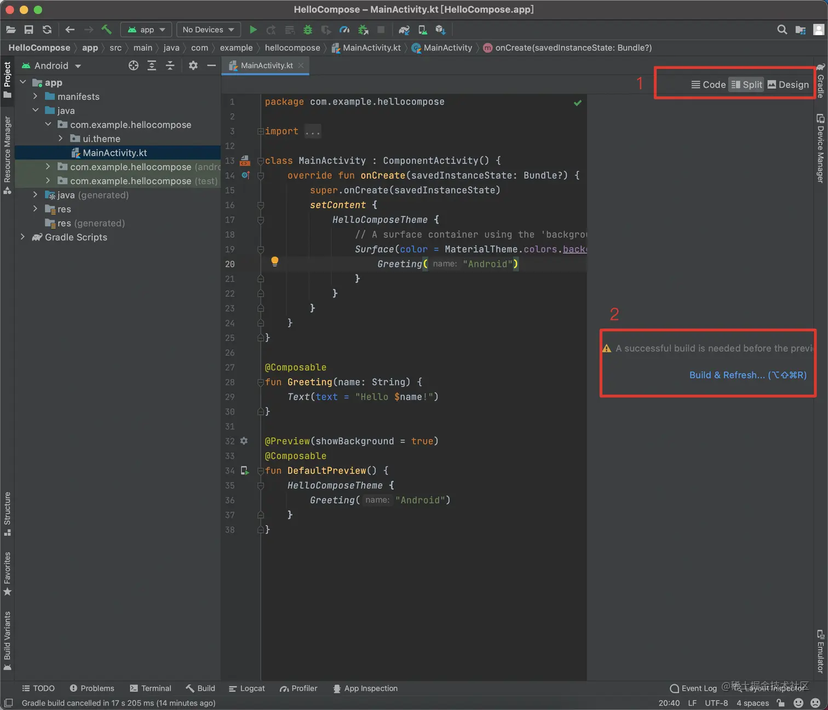828x710 pixels.
Task: Toggle the Resource Manager side panel
Action: tap(7, 155)
